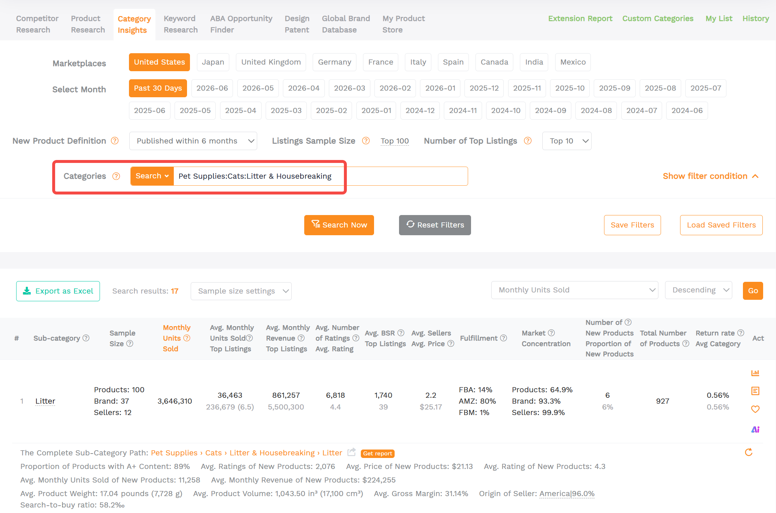Show Monthly Units Sold help icon
Viewport: 776px width, 513px height.
187,338
